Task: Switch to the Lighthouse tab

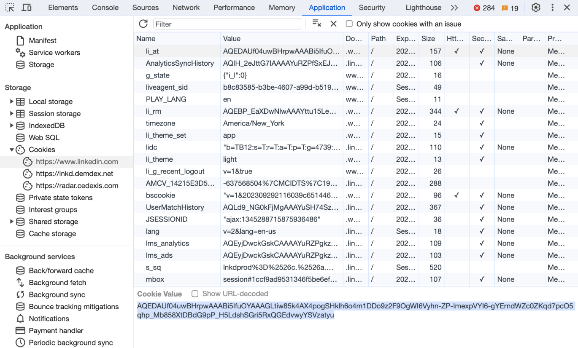Action: [423, 8]
